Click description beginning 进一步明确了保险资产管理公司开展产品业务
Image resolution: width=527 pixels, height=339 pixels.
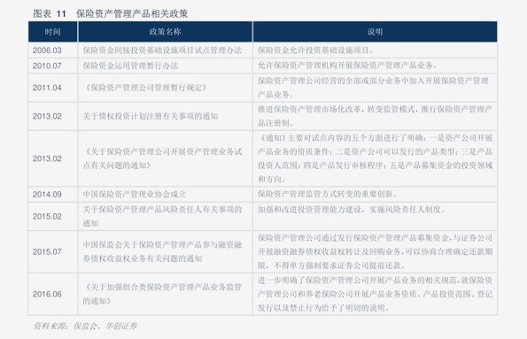(x=375, y=294)
